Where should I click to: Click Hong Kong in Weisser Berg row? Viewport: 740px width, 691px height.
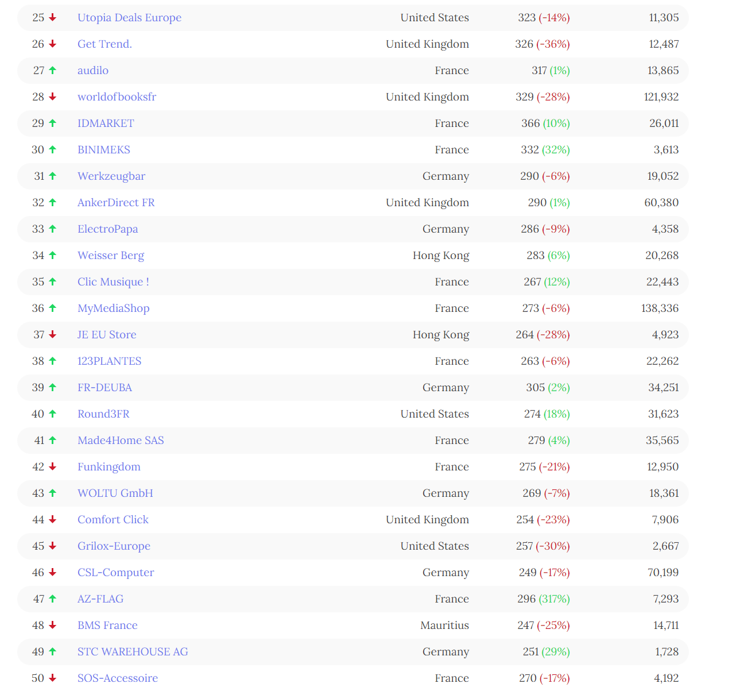(x=441, y=256)
